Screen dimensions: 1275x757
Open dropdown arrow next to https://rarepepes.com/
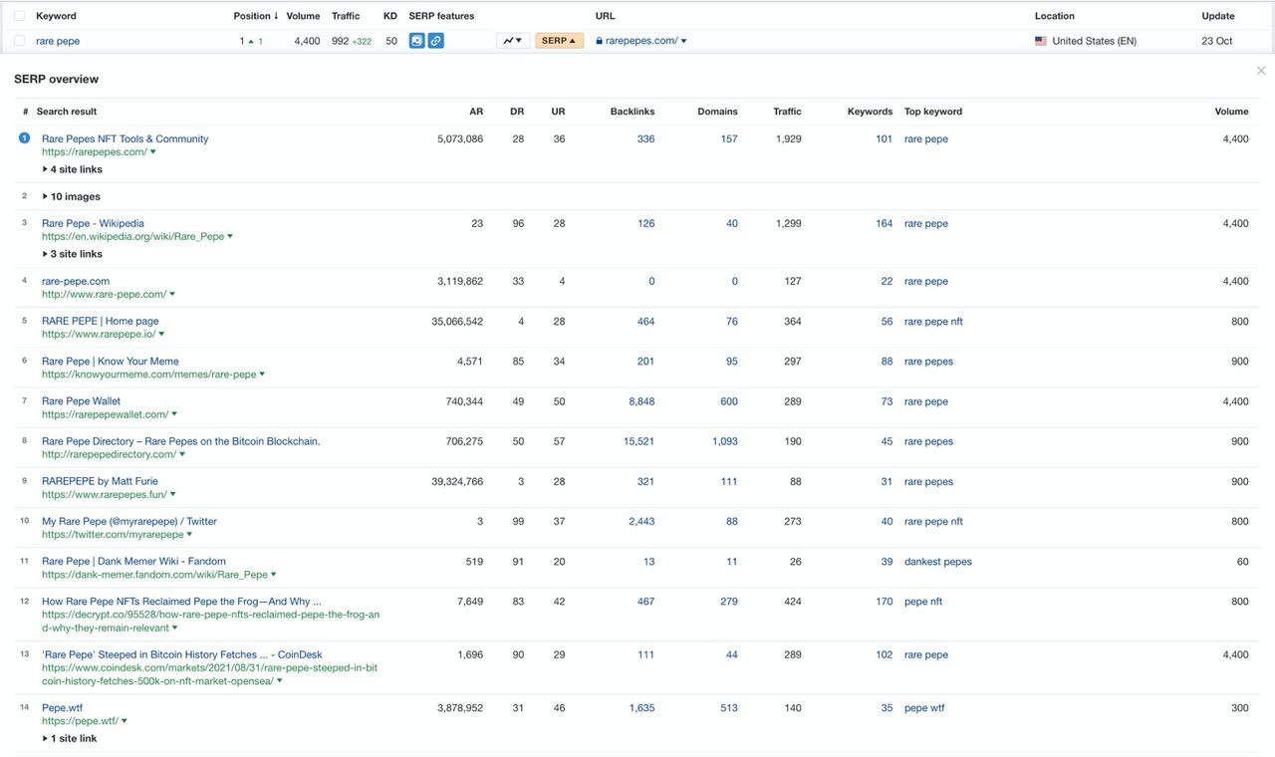click(x=152, y=152)
